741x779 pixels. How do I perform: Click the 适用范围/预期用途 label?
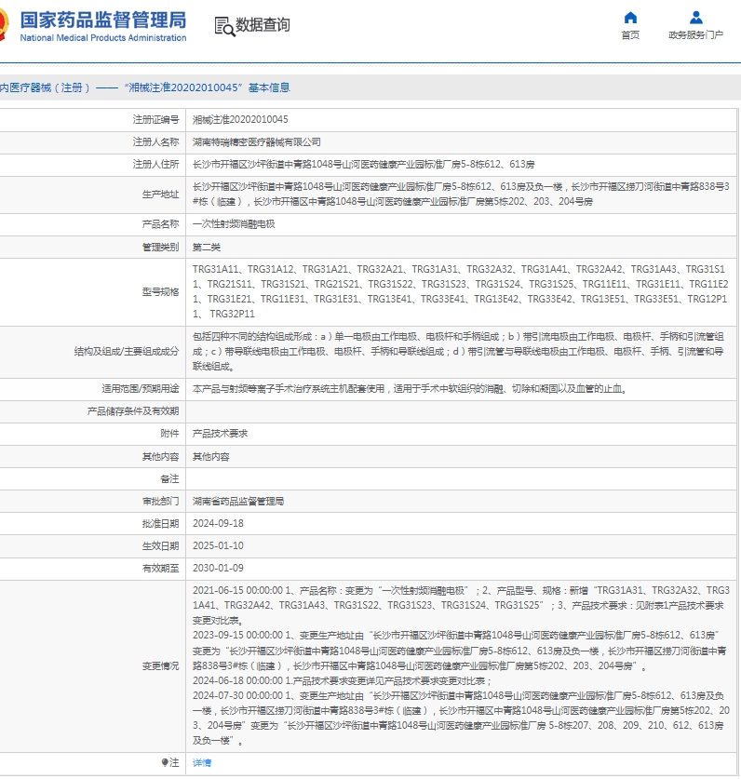(x=141, y=388)
